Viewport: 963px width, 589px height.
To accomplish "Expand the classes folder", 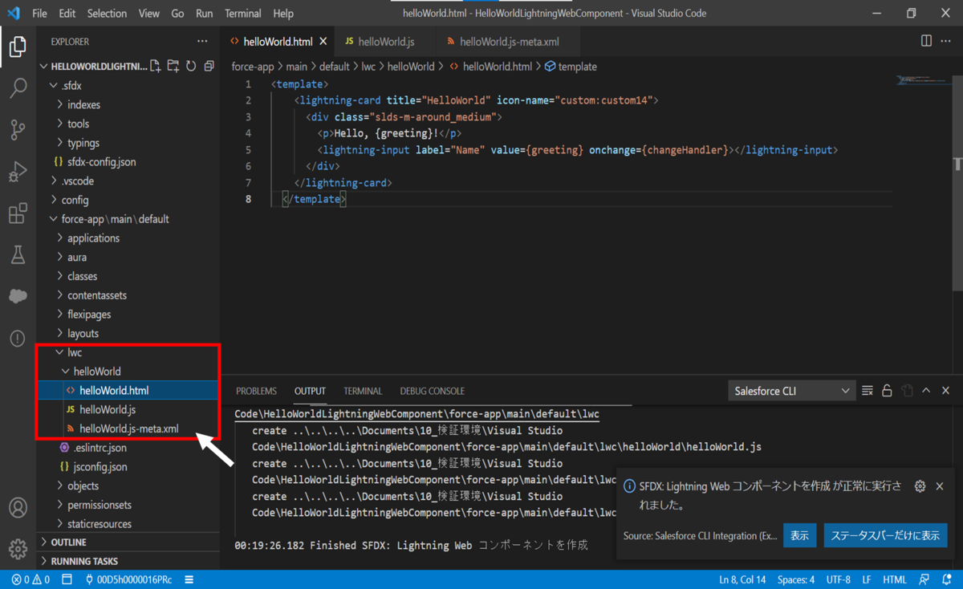I will [82, 276].
